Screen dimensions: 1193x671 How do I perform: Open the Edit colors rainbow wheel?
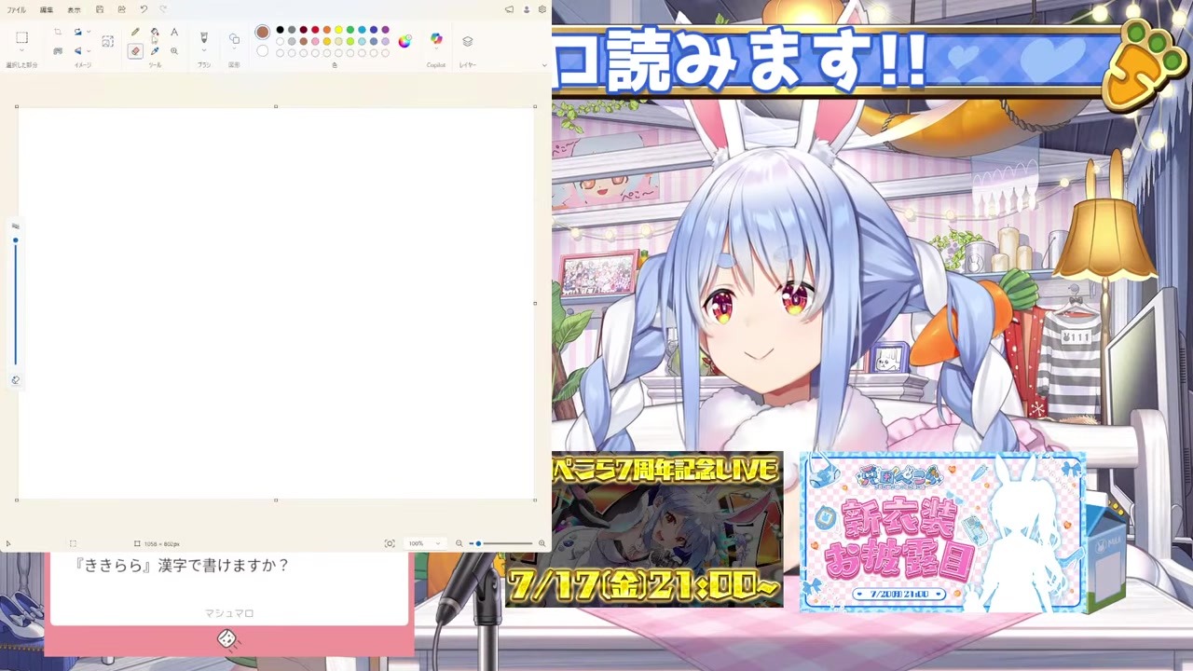(x=405, y=41)
